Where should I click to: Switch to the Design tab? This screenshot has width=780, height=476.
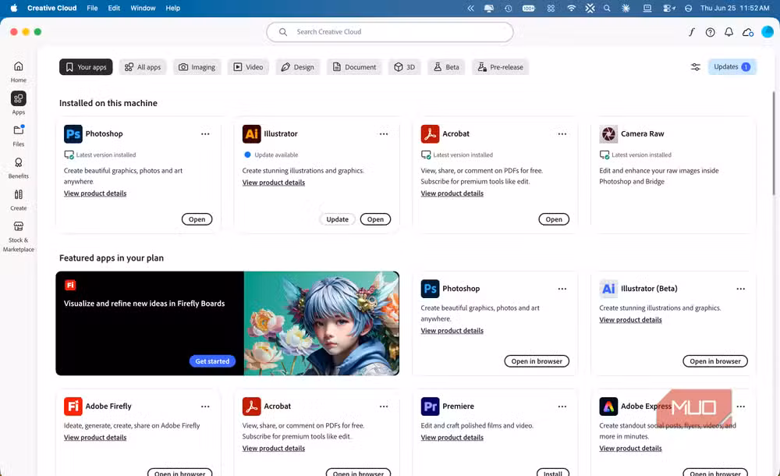pyautogui.click(x=297, y=67)
